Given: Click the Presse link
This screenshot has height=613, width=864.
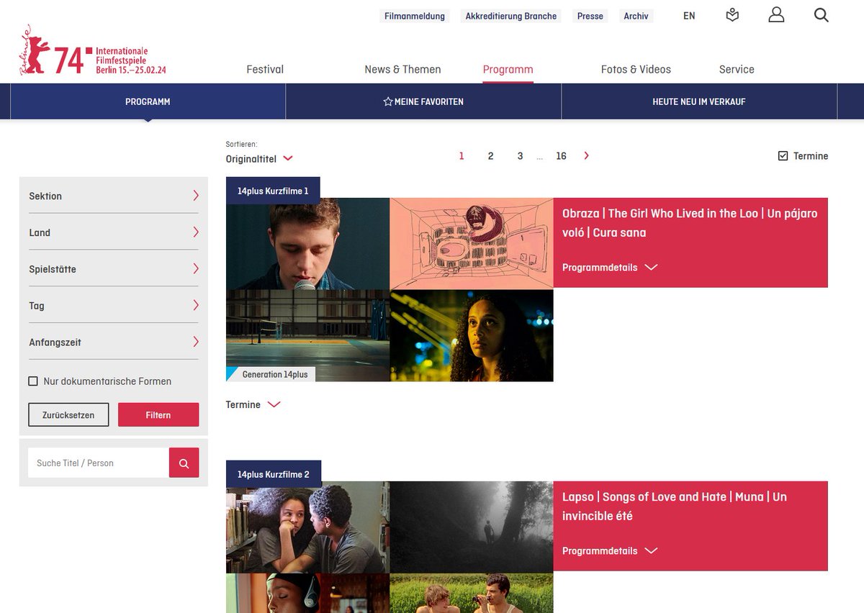Looking at the screenshot, I should point(590,16).
